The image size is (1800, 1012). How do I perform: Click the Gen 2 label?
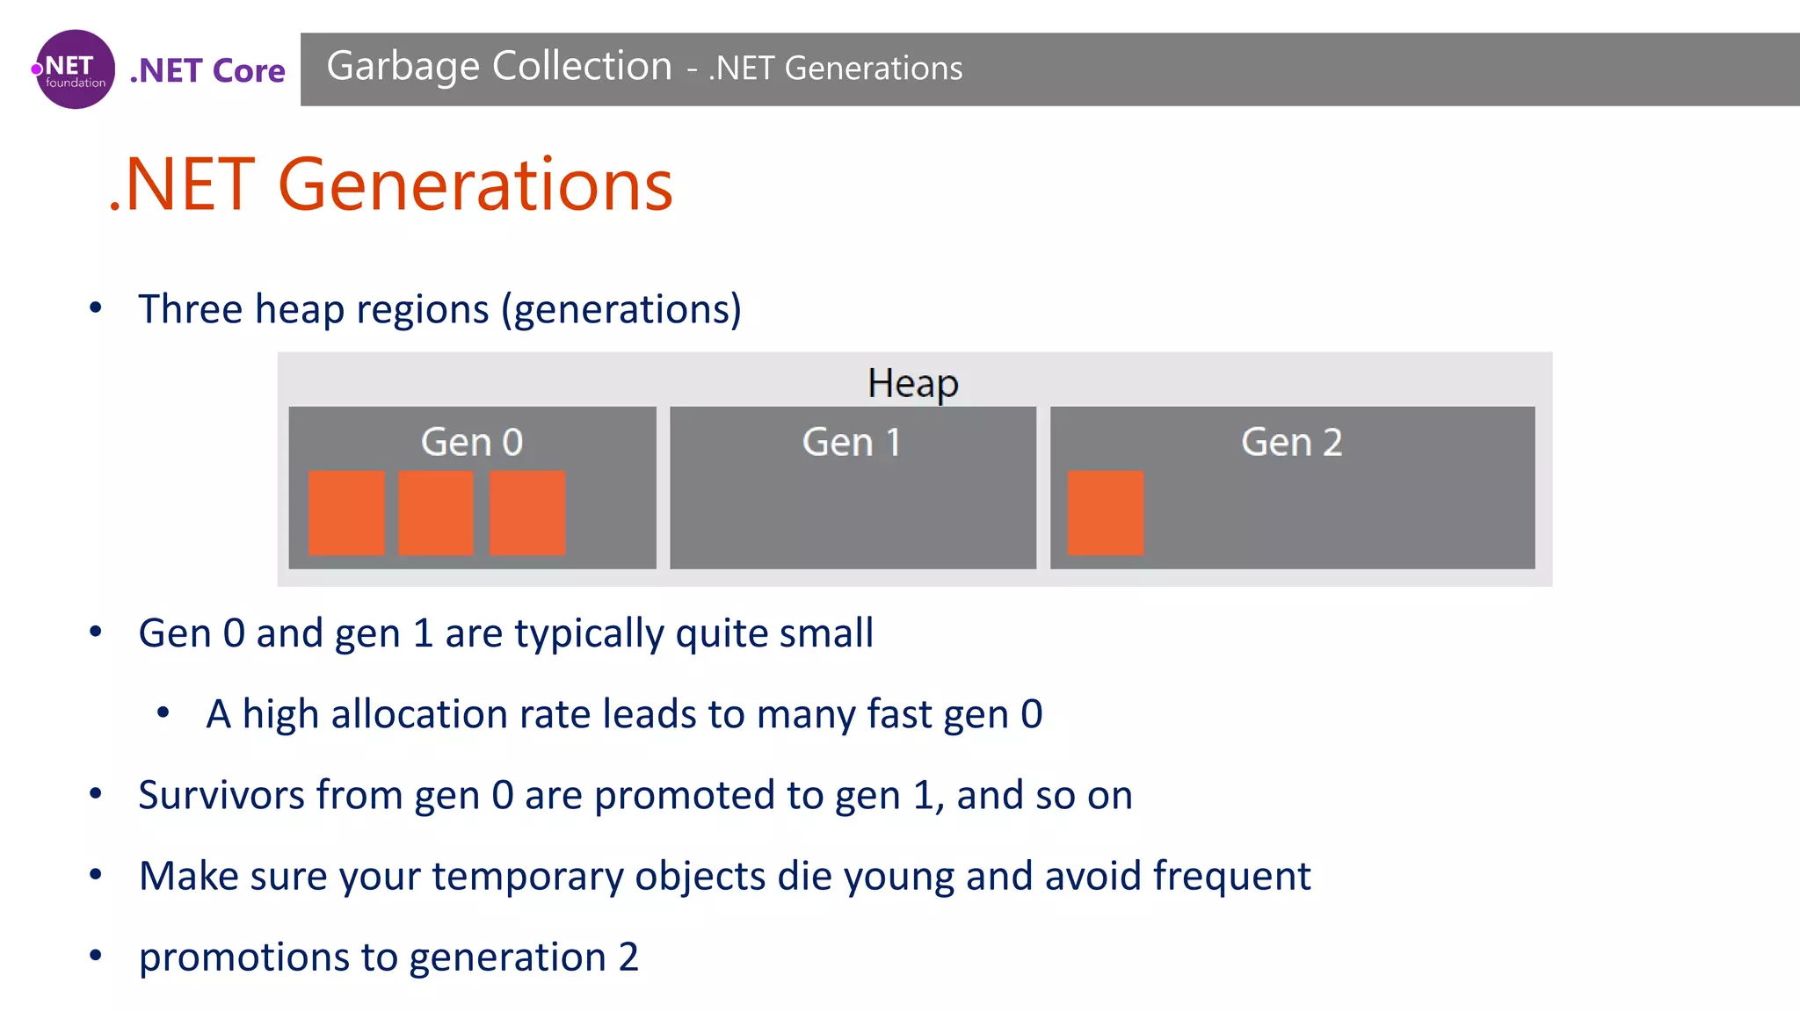(x=1291, y=442)
